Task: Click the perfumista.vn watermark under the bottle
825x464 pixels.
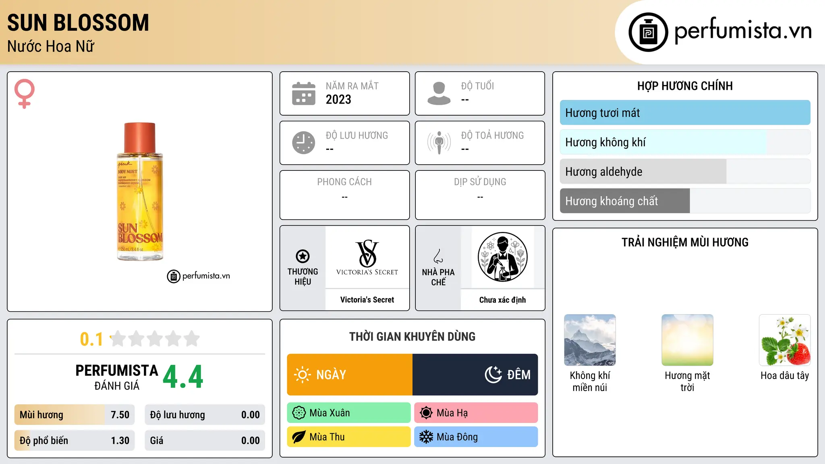Action: [199, 276]
